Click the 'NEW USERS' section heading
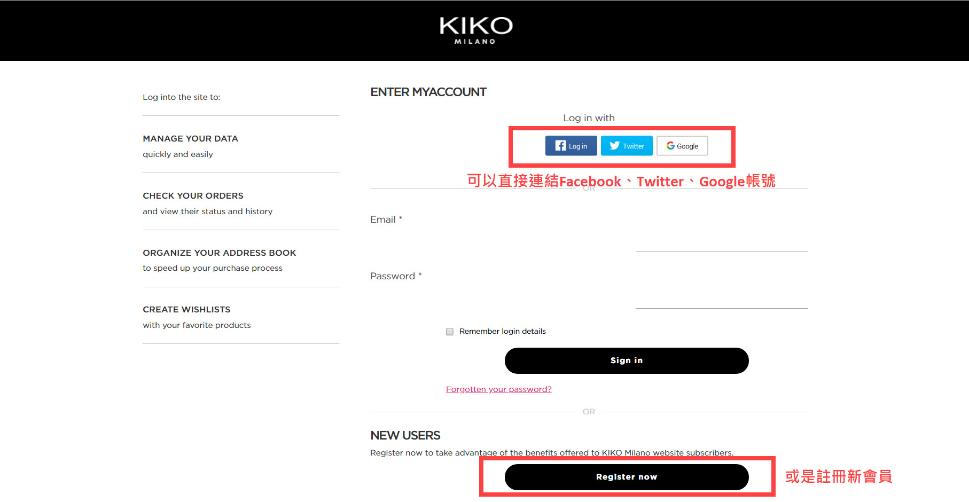The width and height of the screenshot is (969, 502). click(405, 436)
